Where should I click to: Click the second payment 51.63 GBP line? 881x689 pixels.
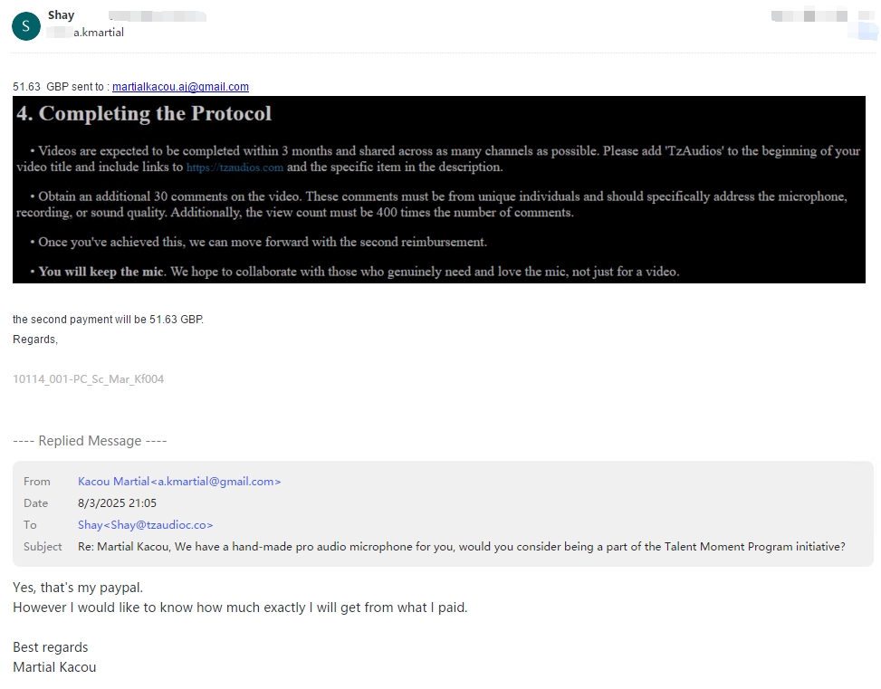pyautogui.click(x=108, y=320)
